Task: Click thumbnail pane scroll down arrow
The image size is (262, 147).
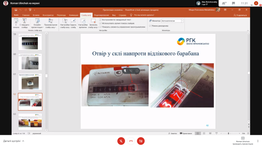Action: [x=46, y=130]
